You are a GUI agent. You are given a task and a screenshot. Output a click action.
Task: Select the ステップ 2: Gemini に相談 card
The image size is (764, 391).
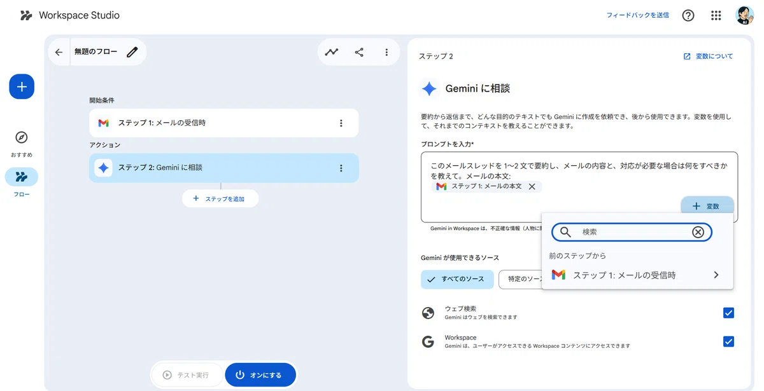[223, 168]
